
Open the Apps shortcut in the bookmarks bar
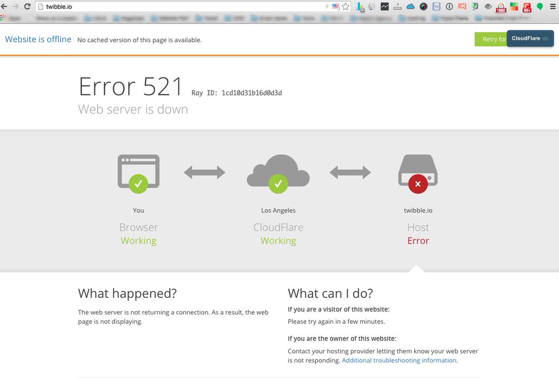point(9,19)
